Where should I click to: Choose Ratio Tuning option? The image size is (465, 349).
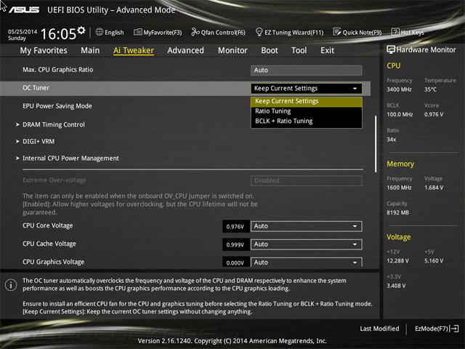point(307,111)
